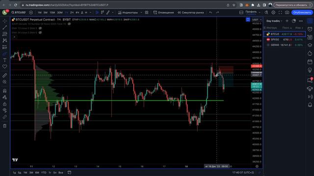
Task: Open watchlist three-dots menu
Action: point(301,21)
